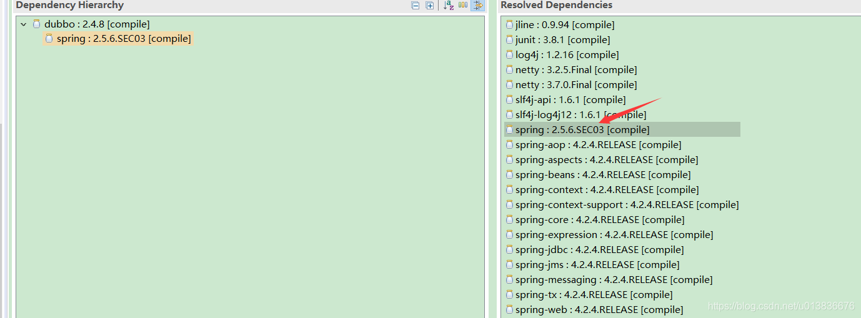Select spring-context : 4.2.4.RELEASE
The image size is (861, 318).
[x=607, y=190]
